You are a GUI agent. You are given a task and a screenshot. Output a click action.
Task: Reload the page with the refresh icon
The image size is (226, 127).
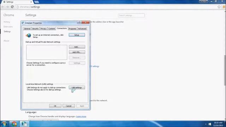click(x=12, y=7)
